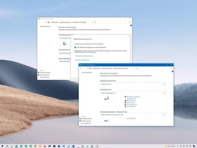
Task: Click the locked Data (E:) drive icon
Action: [x=107, y=98]
